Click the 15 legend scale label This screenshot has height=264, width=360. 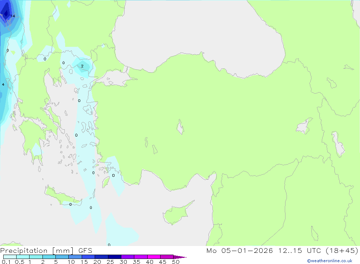(x=84, y=262)
